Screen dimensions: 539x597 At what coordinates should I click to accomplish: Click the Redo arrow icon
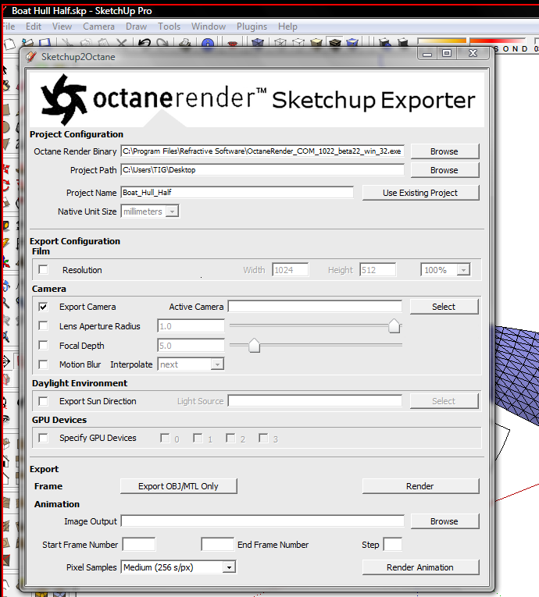coord(162,43)
